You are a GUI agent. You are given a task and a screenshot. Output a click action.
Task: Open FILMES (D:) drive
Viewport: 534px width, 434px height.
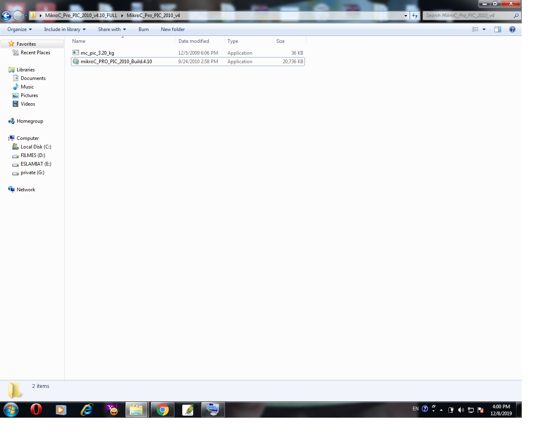point(33,155)
